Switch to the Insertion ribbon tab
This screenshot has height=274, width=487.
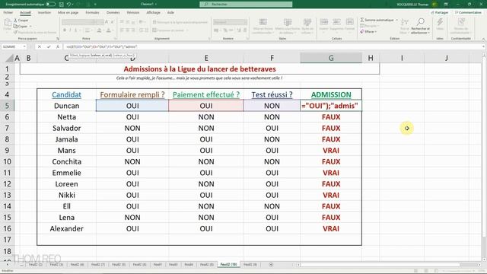point(44,13)
